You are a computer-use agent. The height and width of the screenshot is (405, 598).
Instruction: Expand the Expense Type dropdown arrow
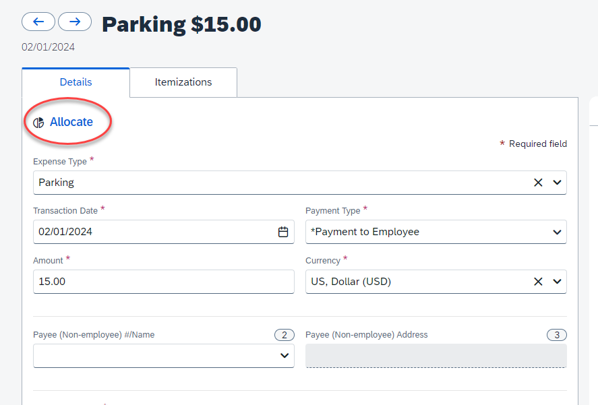click(x=557, y=183)
